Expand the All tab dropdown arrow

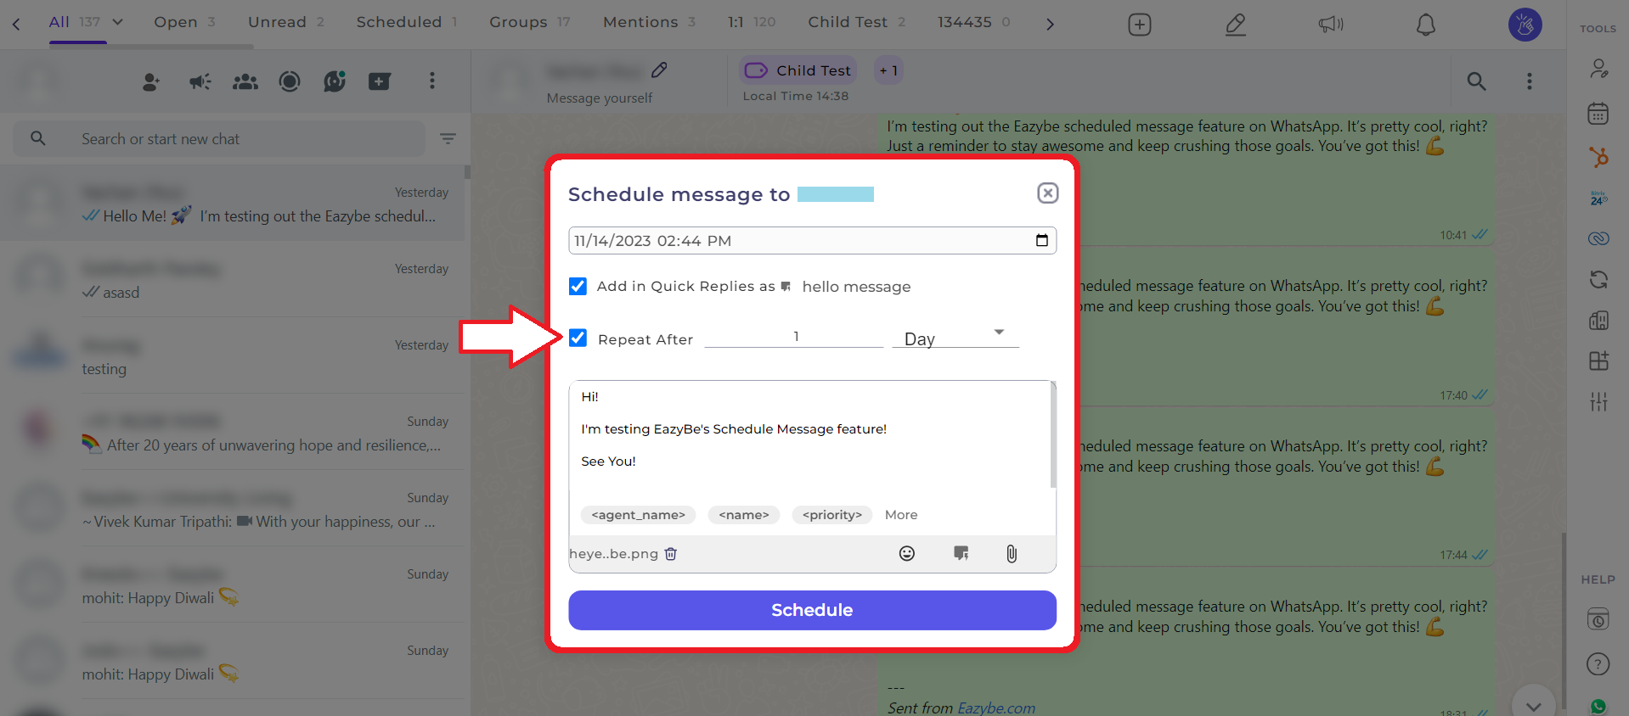tap(118, 22)
